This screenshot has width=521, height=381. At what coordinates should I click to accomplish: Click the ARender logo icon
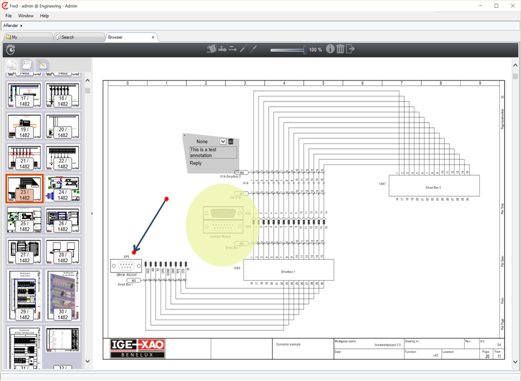[x=10, y=49]
